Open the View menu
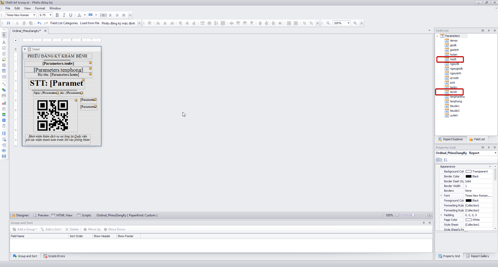Viewport: 498px width, 267px height. pos(27,8)
